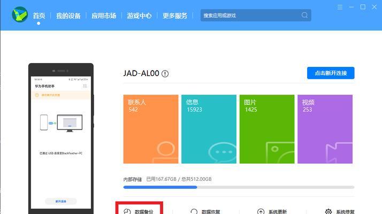Open the hamburger menu icon
This screenshot has width=382, height=214.
(x=340, y=7)
